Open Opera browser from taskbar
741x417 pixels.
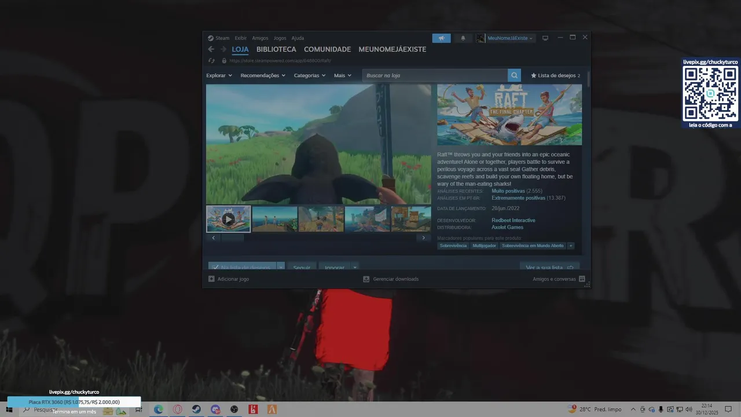pos(177,409)
